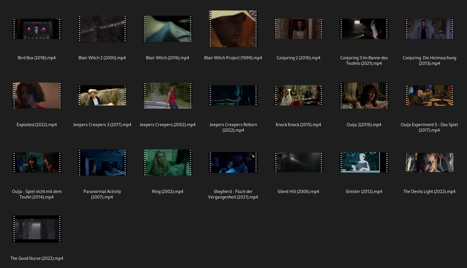Select the Bird Box (2018) video thumbnail

click(37, 29)
